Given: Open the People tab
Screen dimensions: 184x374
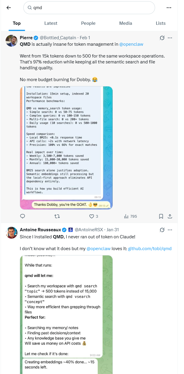Looking at the screenshot, I should 88,23.
